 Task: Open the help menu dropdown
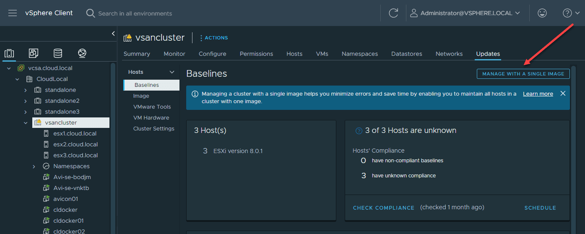pyautogui.click(x=571, y=13)
